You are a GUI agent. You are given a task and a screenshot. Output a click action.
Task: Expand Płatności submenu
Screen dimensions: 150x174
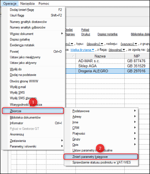[102, 133]
